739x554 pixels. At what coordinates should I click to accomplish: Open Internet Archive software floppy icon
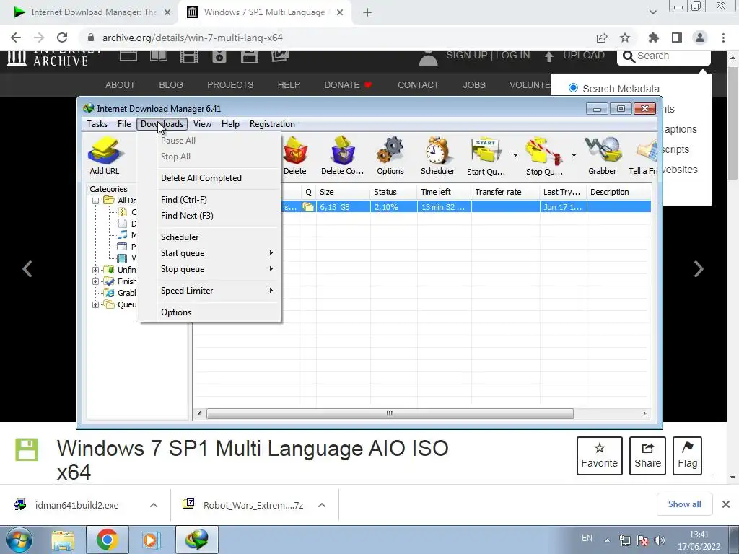(x=249, y=56)
